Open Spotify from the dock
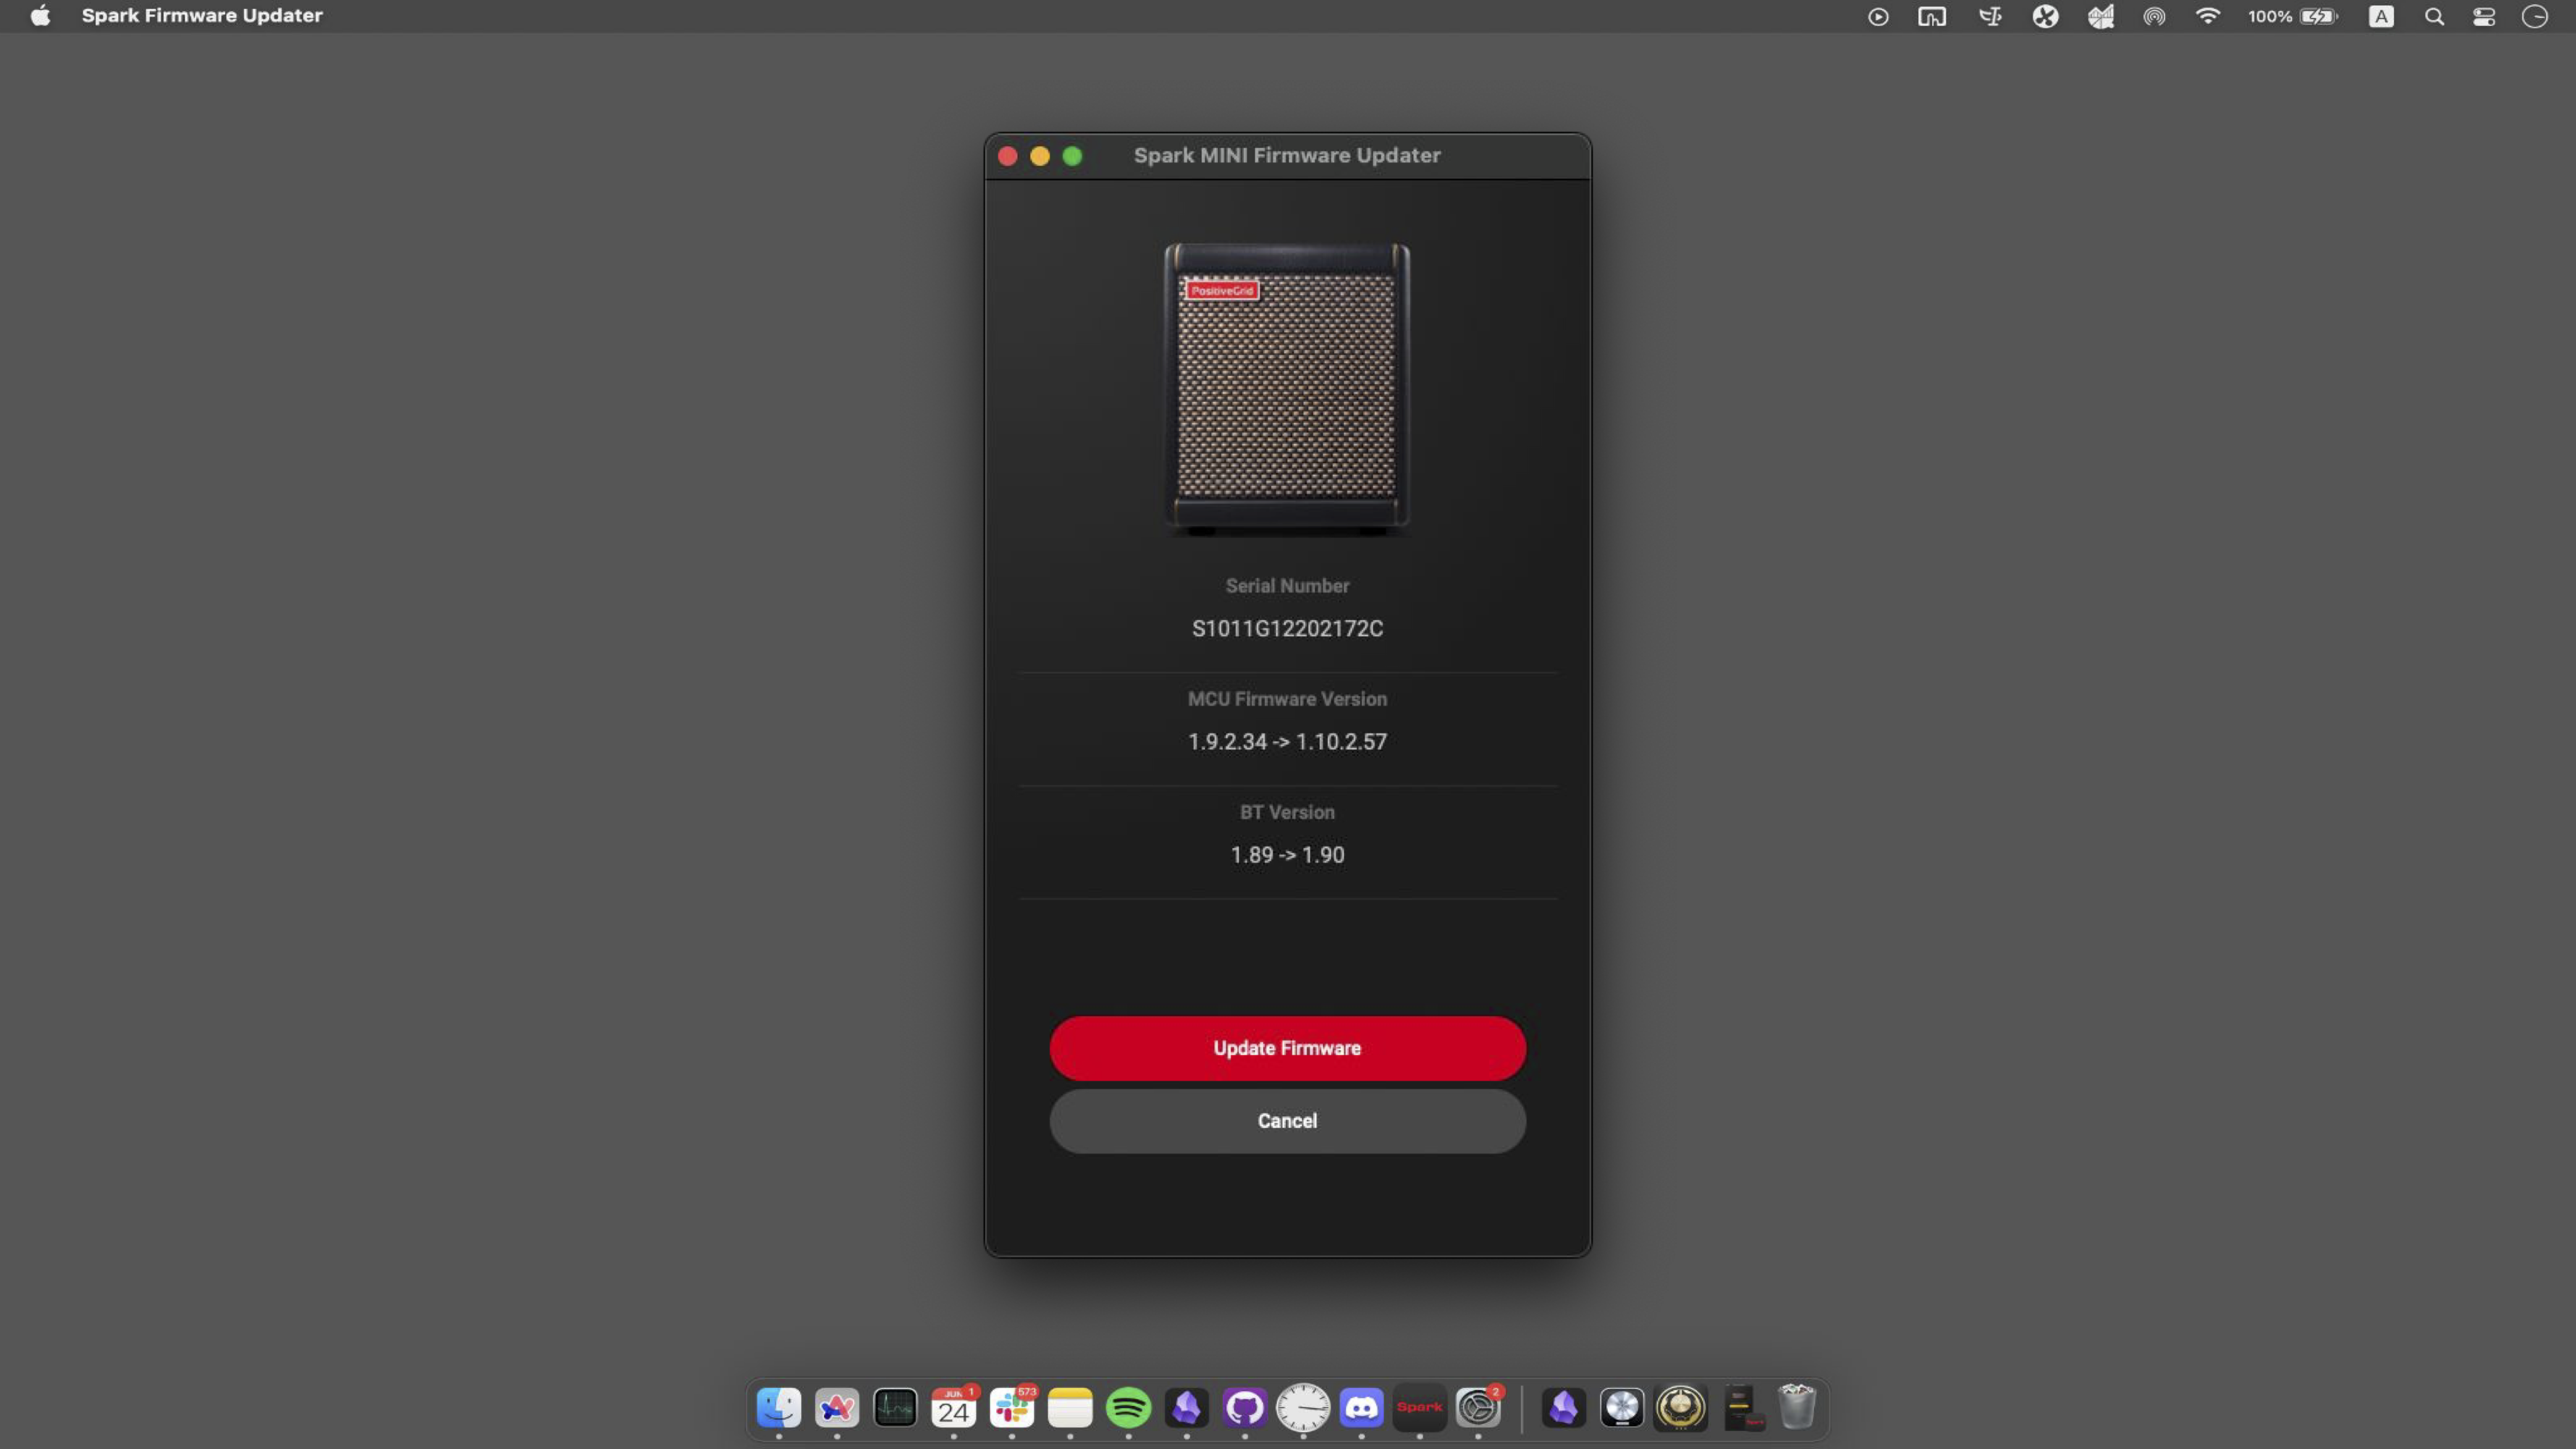This screenshot has height=1449, width=2576. [x=1129, y=1408]
